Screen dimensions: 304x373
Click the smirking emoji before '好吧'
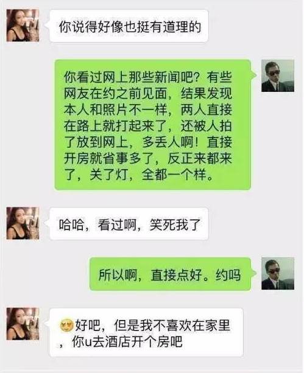click(66, 326)
